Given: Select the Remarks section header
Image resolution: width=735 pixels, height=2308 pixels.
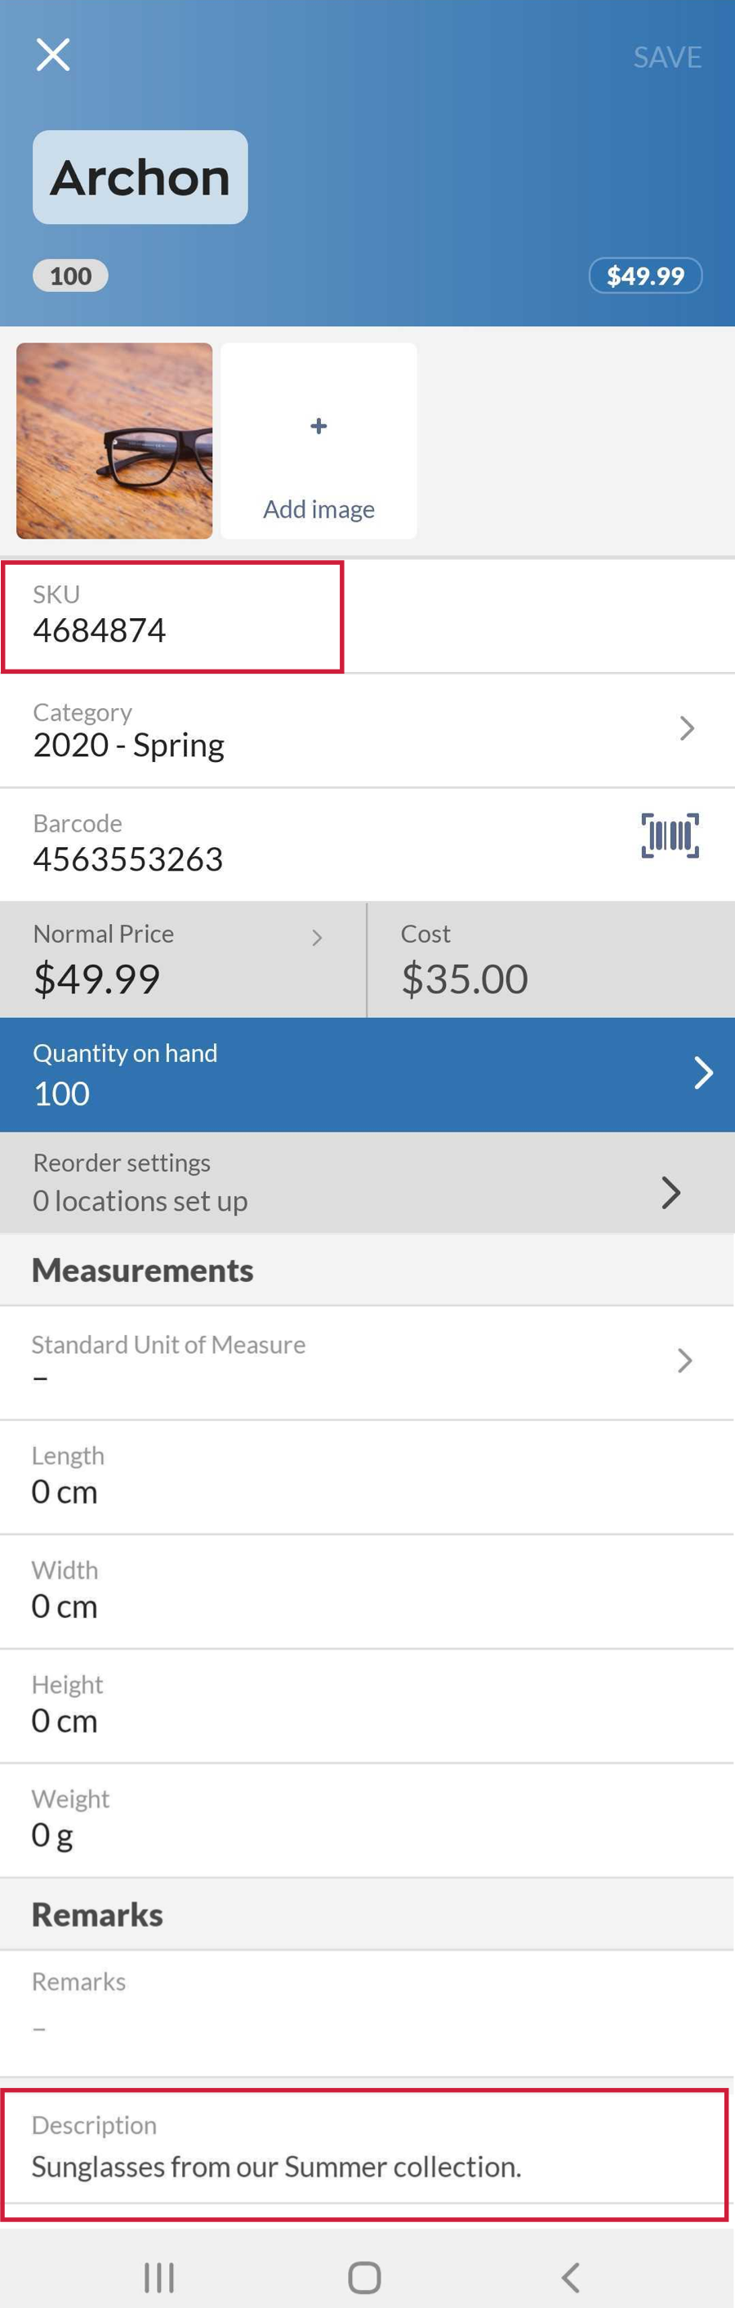Looking at the screenshot, I should (96, 1915).
